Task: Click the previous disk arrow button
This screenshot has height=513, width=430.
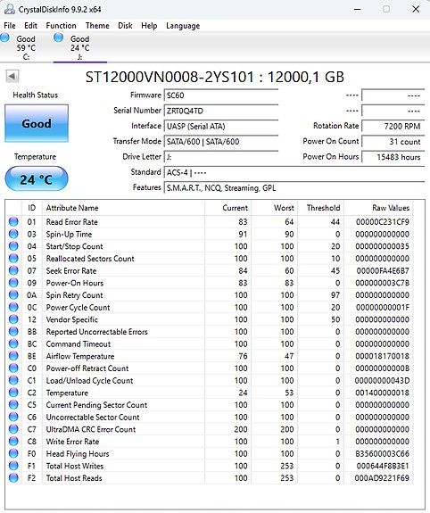Action: click(x=12, y=77)
